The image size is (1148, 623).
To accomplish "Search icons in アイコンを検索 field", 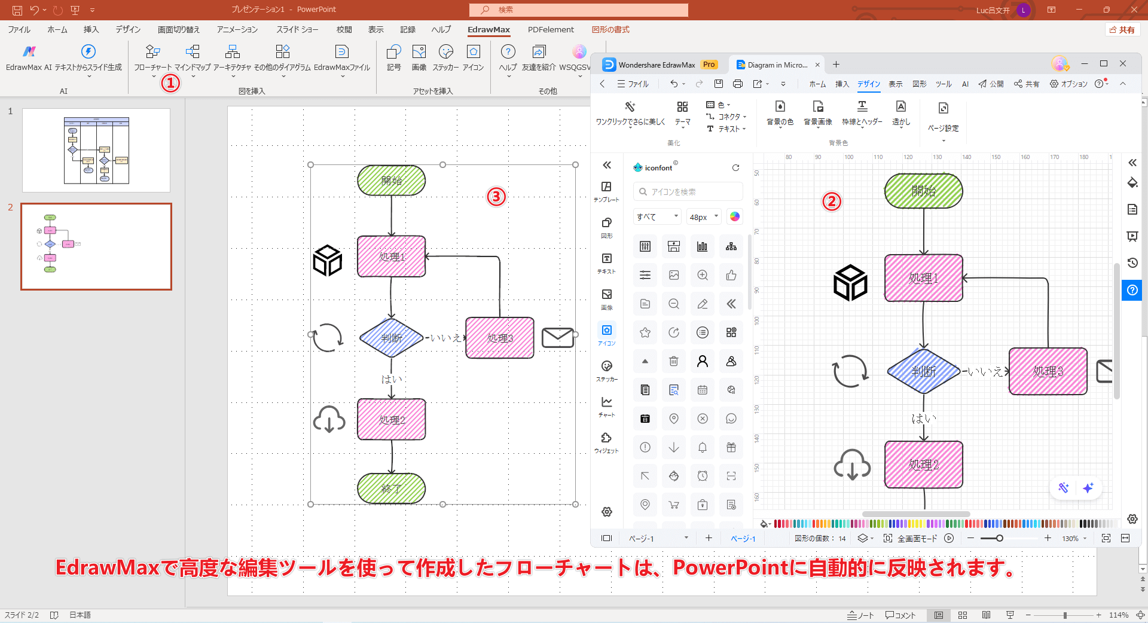I will (688, 192).
